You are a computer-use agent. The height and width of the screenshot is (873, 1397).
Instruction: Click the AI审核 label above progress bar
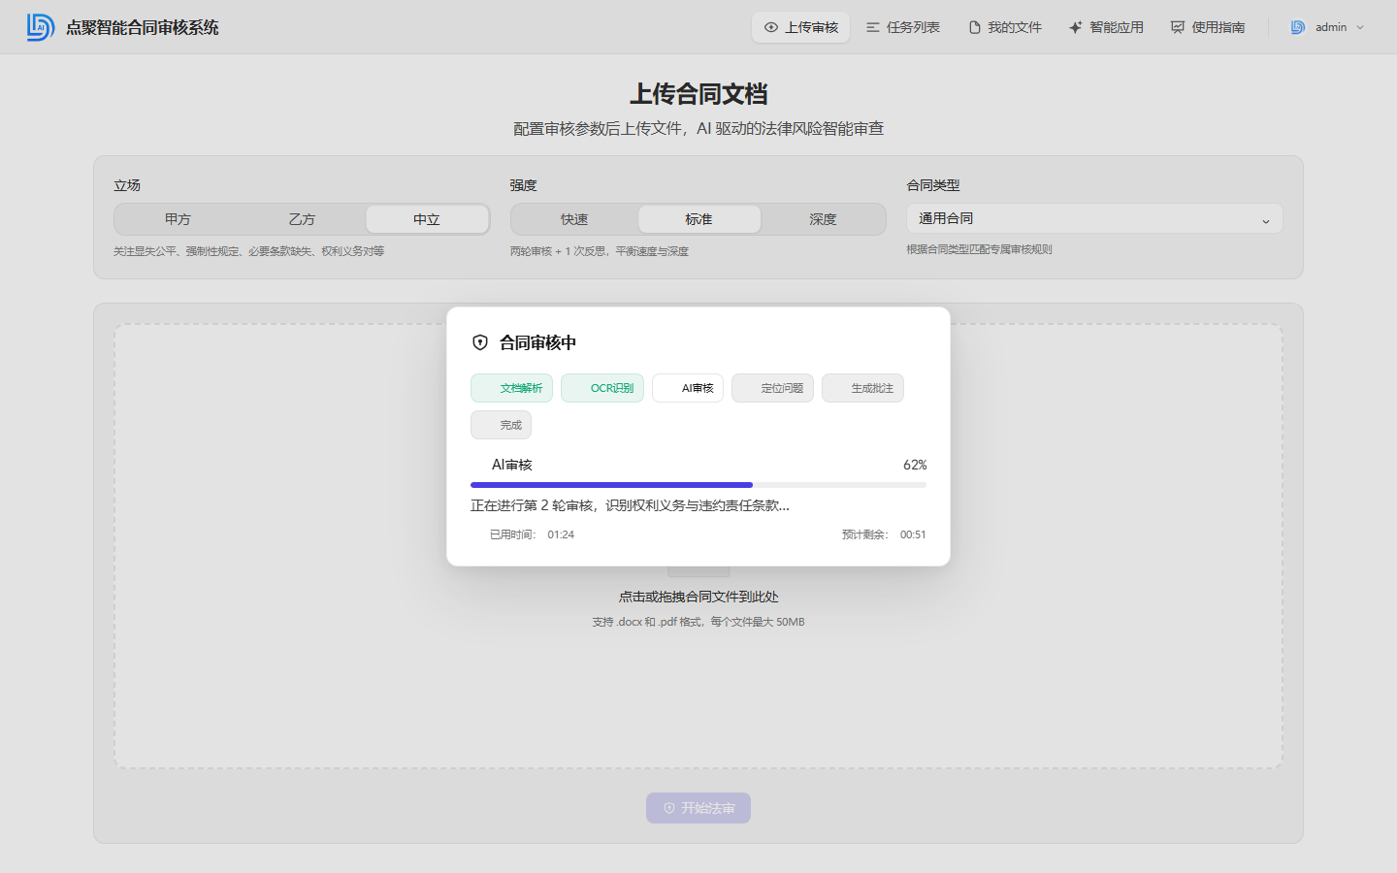click(x=512, y=465)
